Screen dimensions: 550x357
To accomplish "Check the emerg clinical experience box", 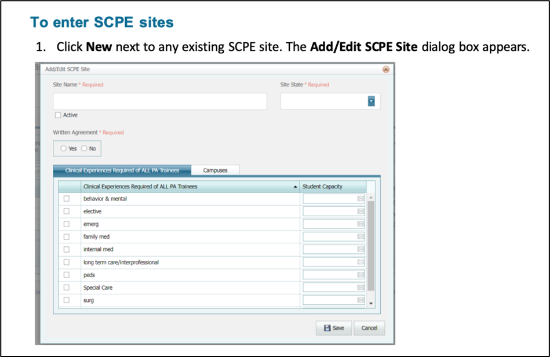I will tap(67, 224).
